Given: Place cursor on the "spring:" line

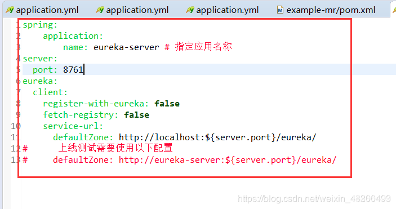Looking at the screenshot, I should point(40,25).
